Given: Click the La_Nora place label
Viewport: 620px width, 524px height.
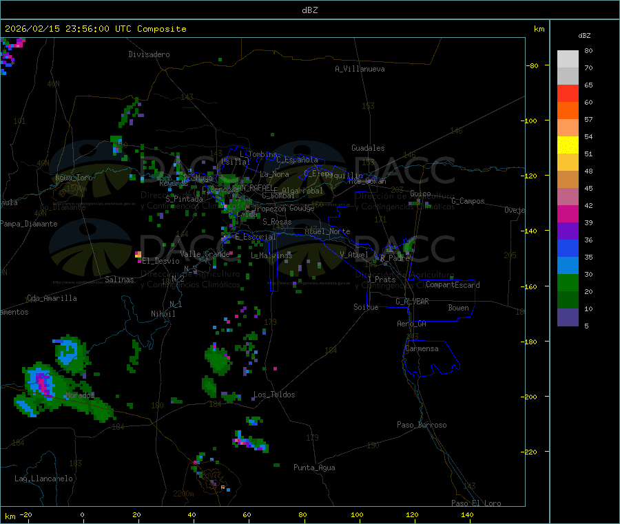Looking at the screenshot, I should [274, 174].
